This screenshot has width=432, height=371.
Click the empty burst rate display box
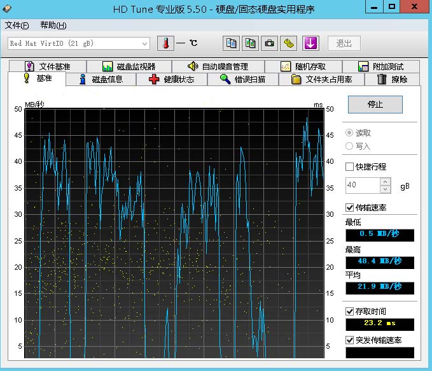click(x=380, y=353)
